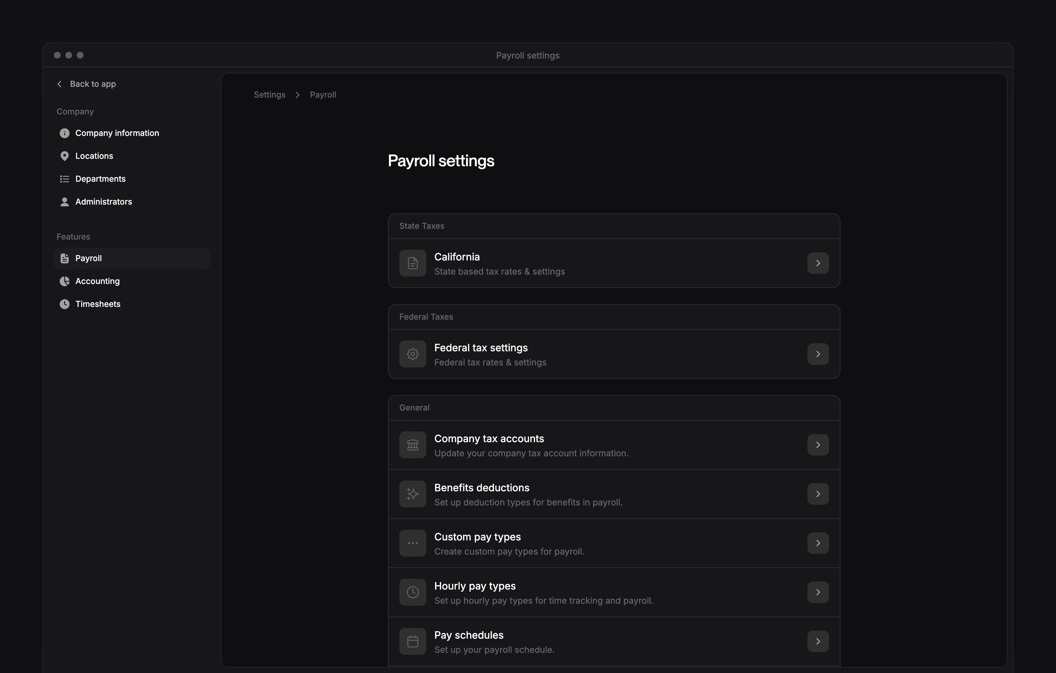Click the Company information info icon
Viewport: 1056px width, 673px height.
click(x=64, y=133)
